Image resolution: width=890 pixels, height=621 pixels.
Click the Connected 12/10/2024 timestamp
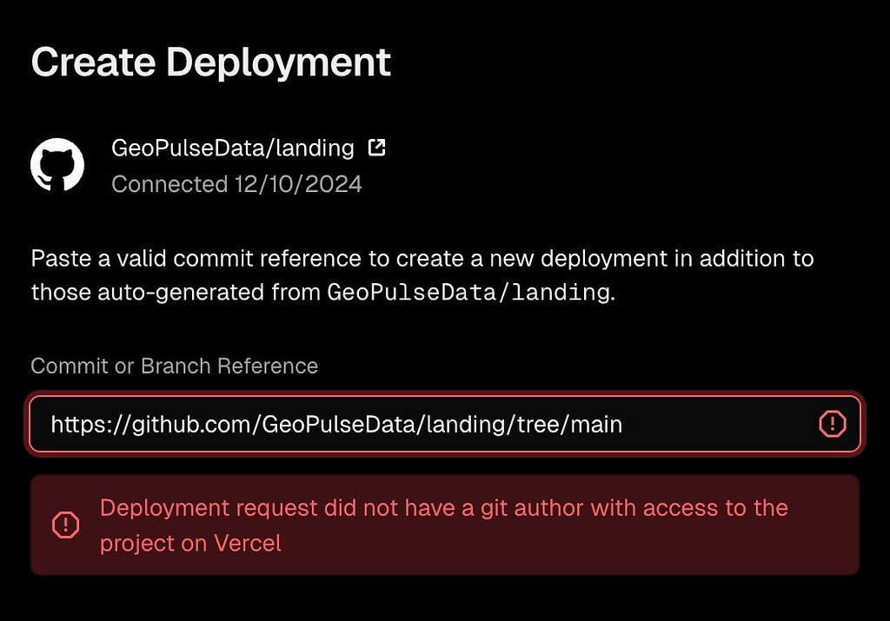coord(237,184)
